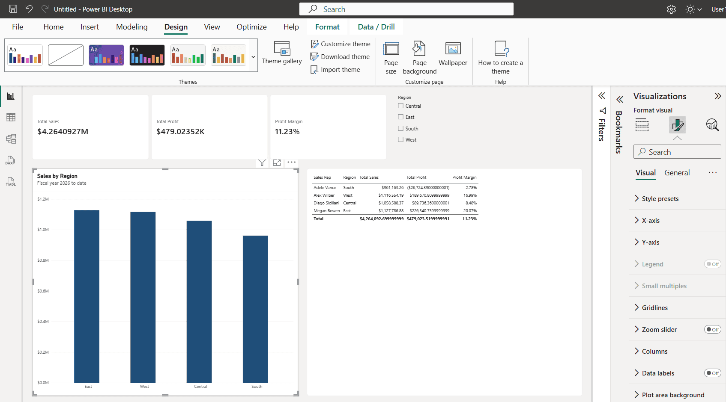The image size is (726, 402).
Task: Switch to Model view icon
Action: point(11,139)
